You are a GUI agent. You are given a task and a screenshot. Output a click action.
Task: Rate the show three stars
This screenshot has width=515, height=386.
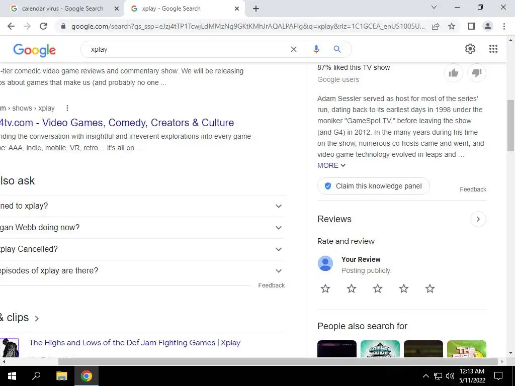click(x=378, y=288)
